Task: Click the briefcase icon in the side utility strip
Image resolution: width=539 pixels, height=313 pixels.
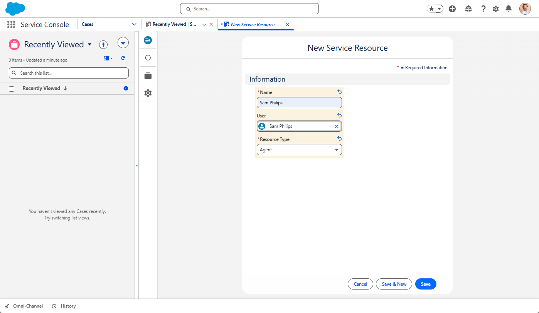Action: pos(148,76)
